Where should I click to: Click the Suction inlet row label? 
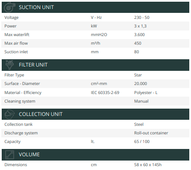(x=16, y=52)
